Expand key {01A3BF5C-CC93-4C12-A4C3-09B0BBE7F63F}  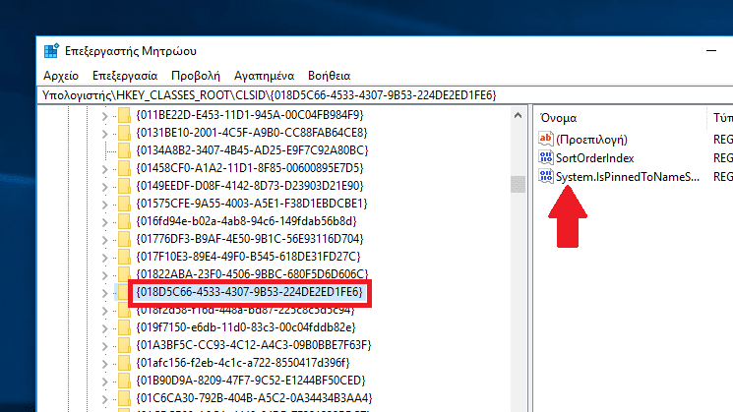104,346
